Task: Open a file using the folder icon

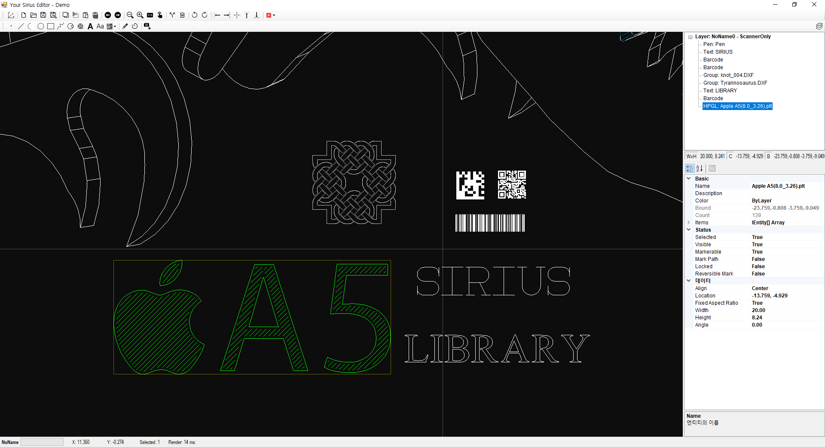Action: tap(34, 15)
